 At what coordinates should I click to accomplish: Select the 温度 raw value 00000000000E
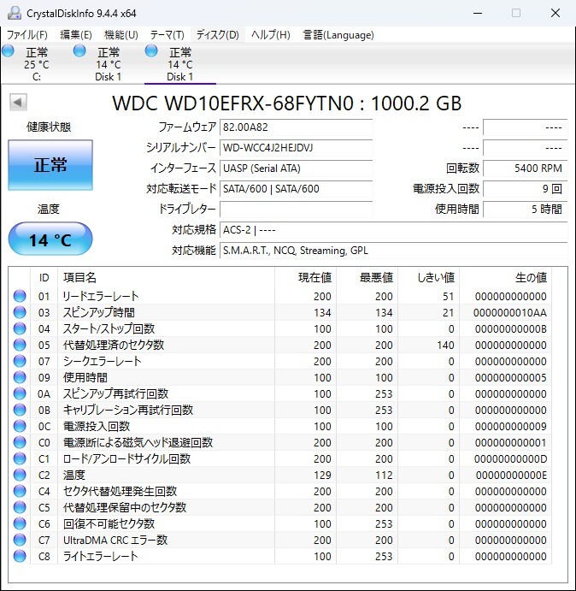(511, 475)
